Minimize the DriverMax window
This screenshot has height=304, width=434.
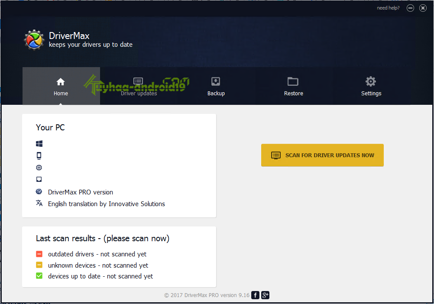tap(410, 8)
